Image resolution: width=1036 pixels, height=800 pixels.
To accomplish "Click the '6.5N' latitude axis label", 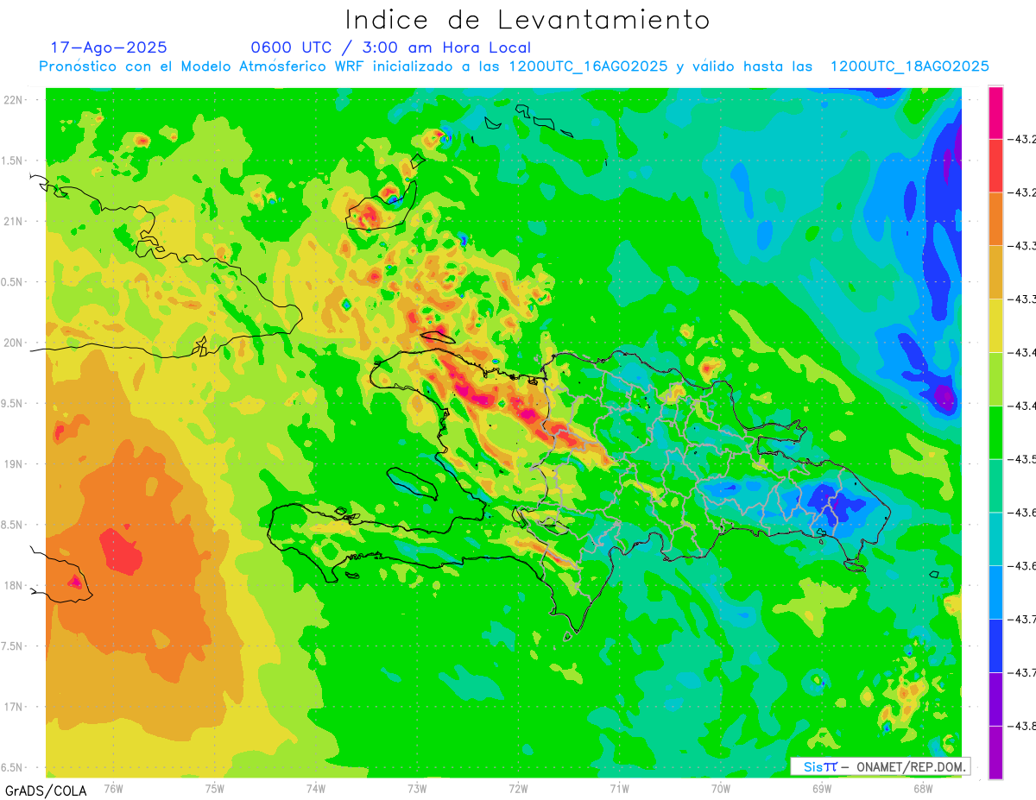I will coord(13,767).
